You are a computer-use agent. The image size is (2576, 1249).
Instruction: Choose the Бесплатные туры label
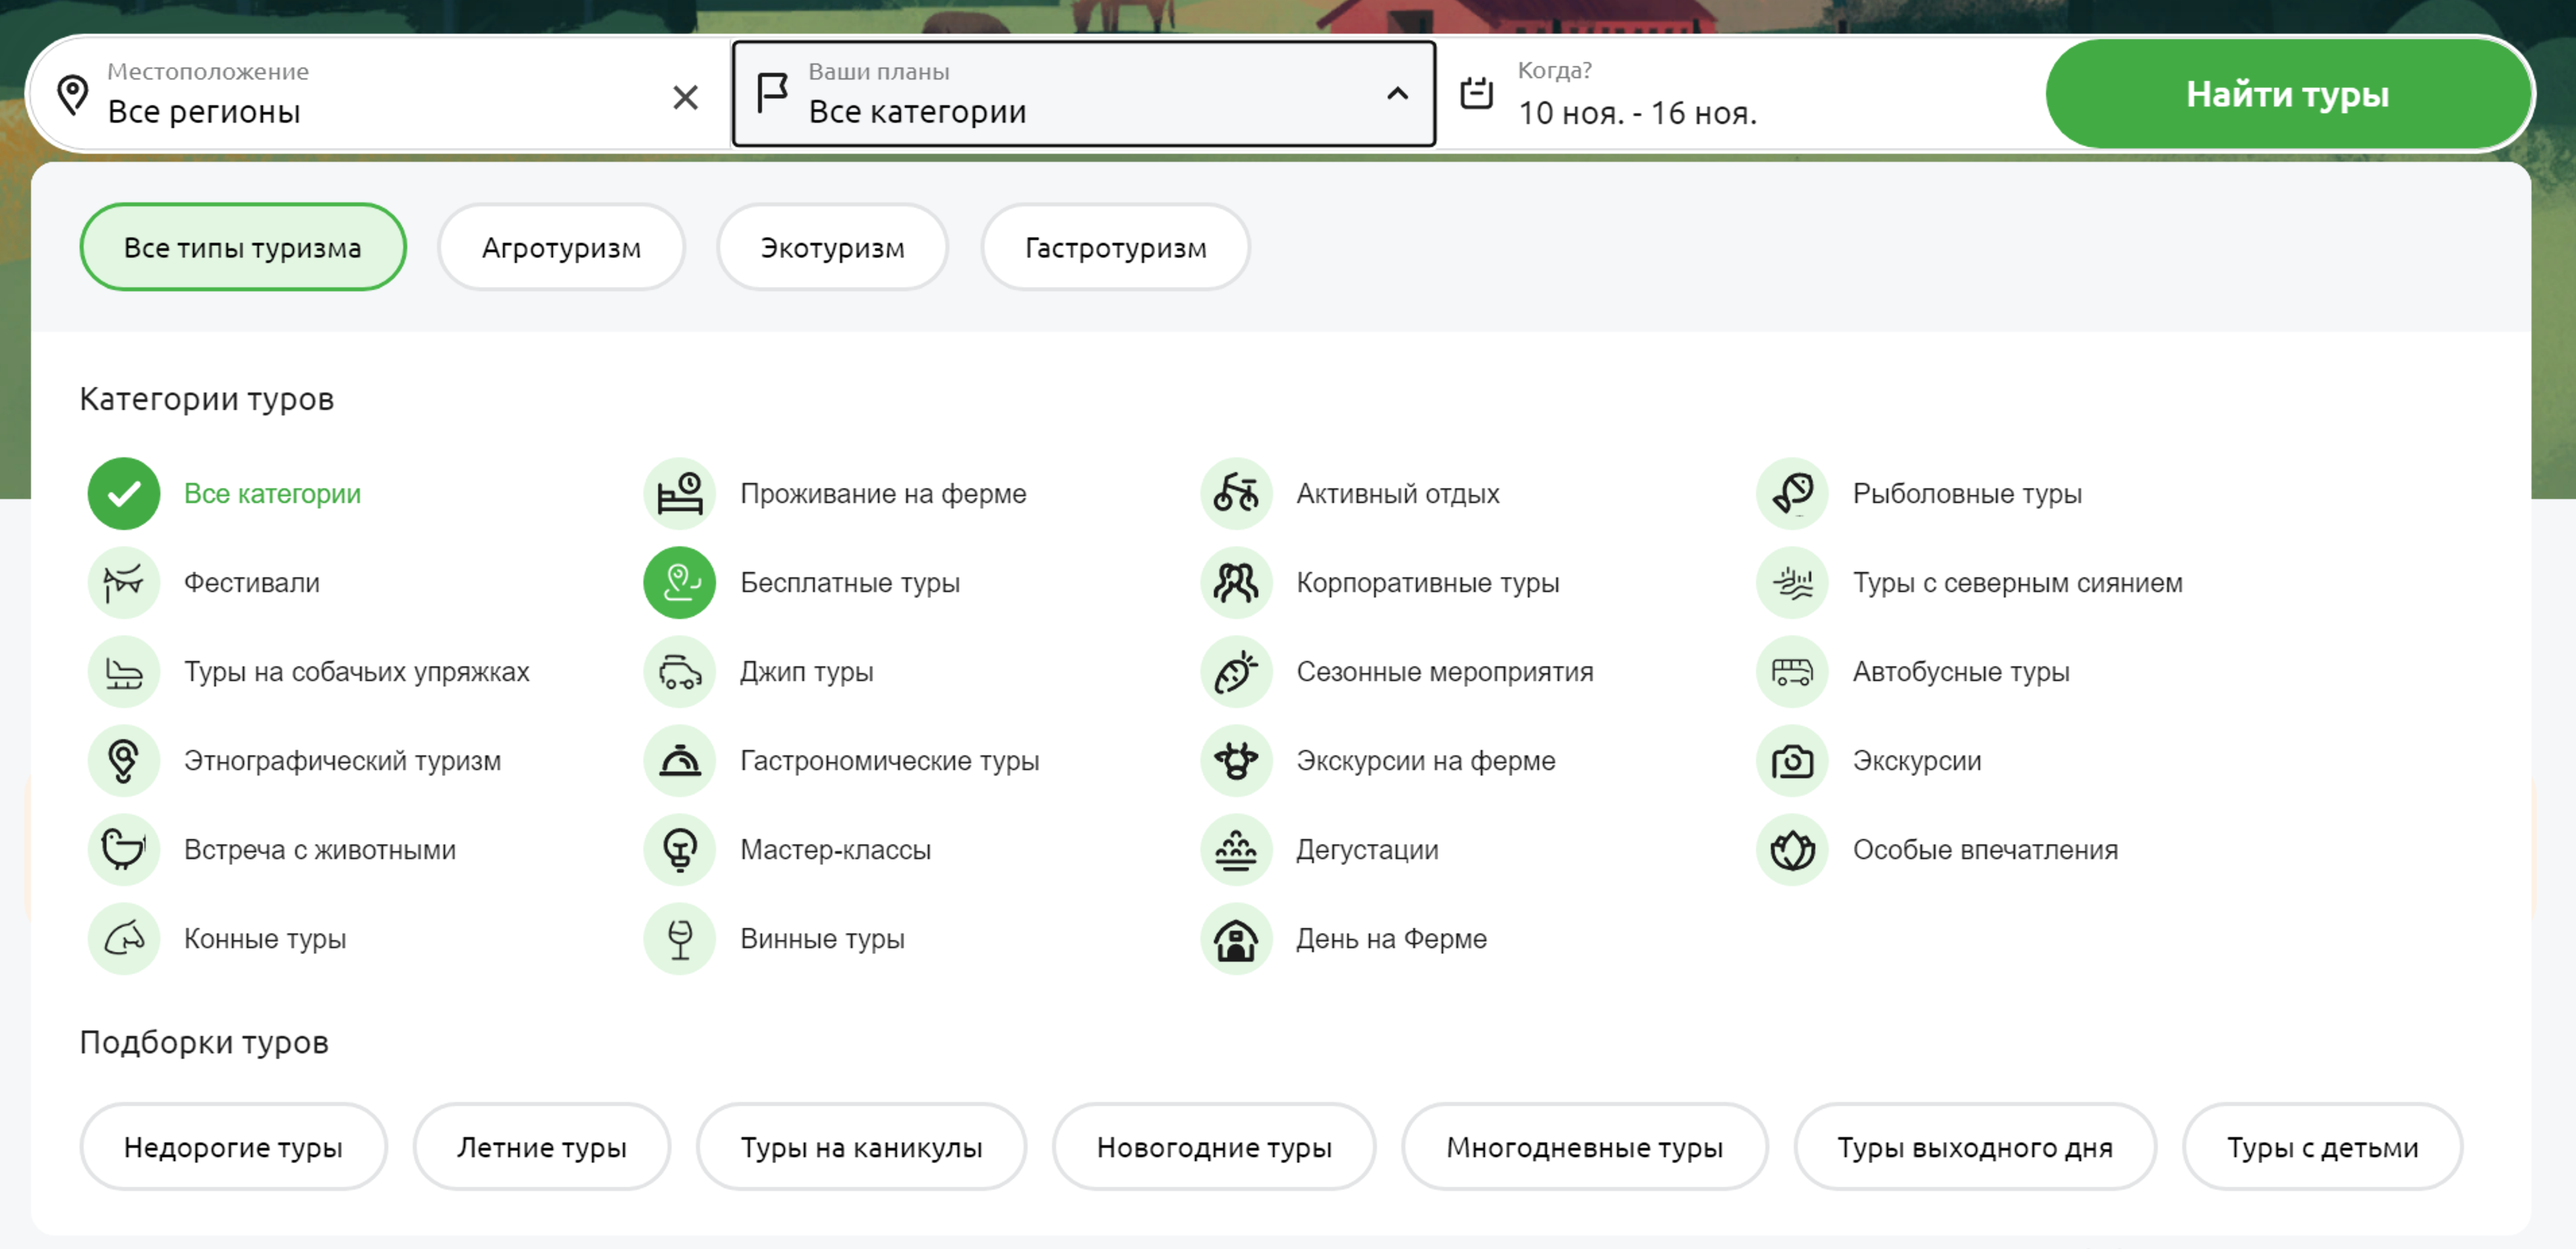(x=850, y=582)
